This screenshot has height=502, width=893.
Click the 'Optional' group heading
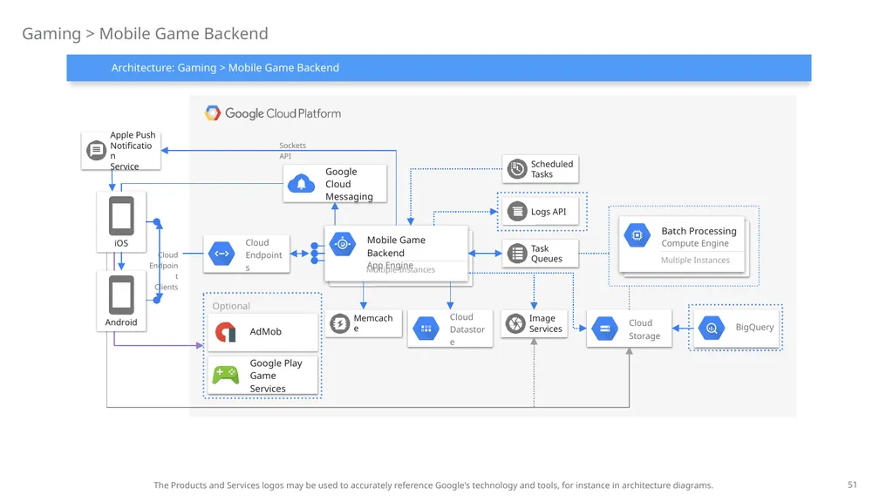point(230,306)
